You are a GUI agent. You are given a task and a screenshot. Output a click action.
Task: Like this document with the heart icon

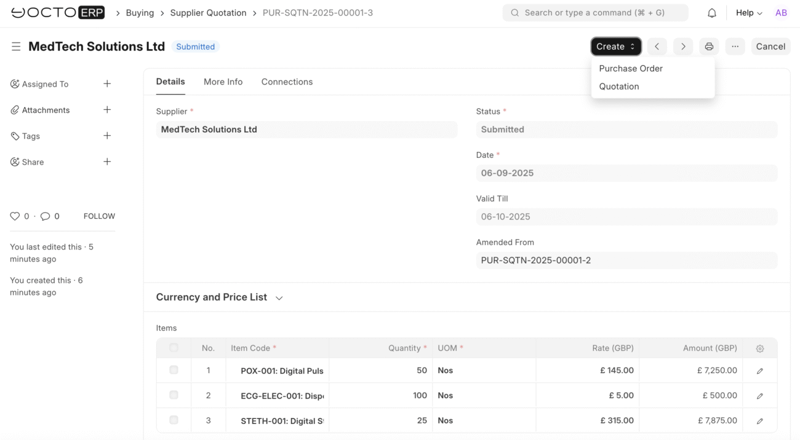coord(15,216)
